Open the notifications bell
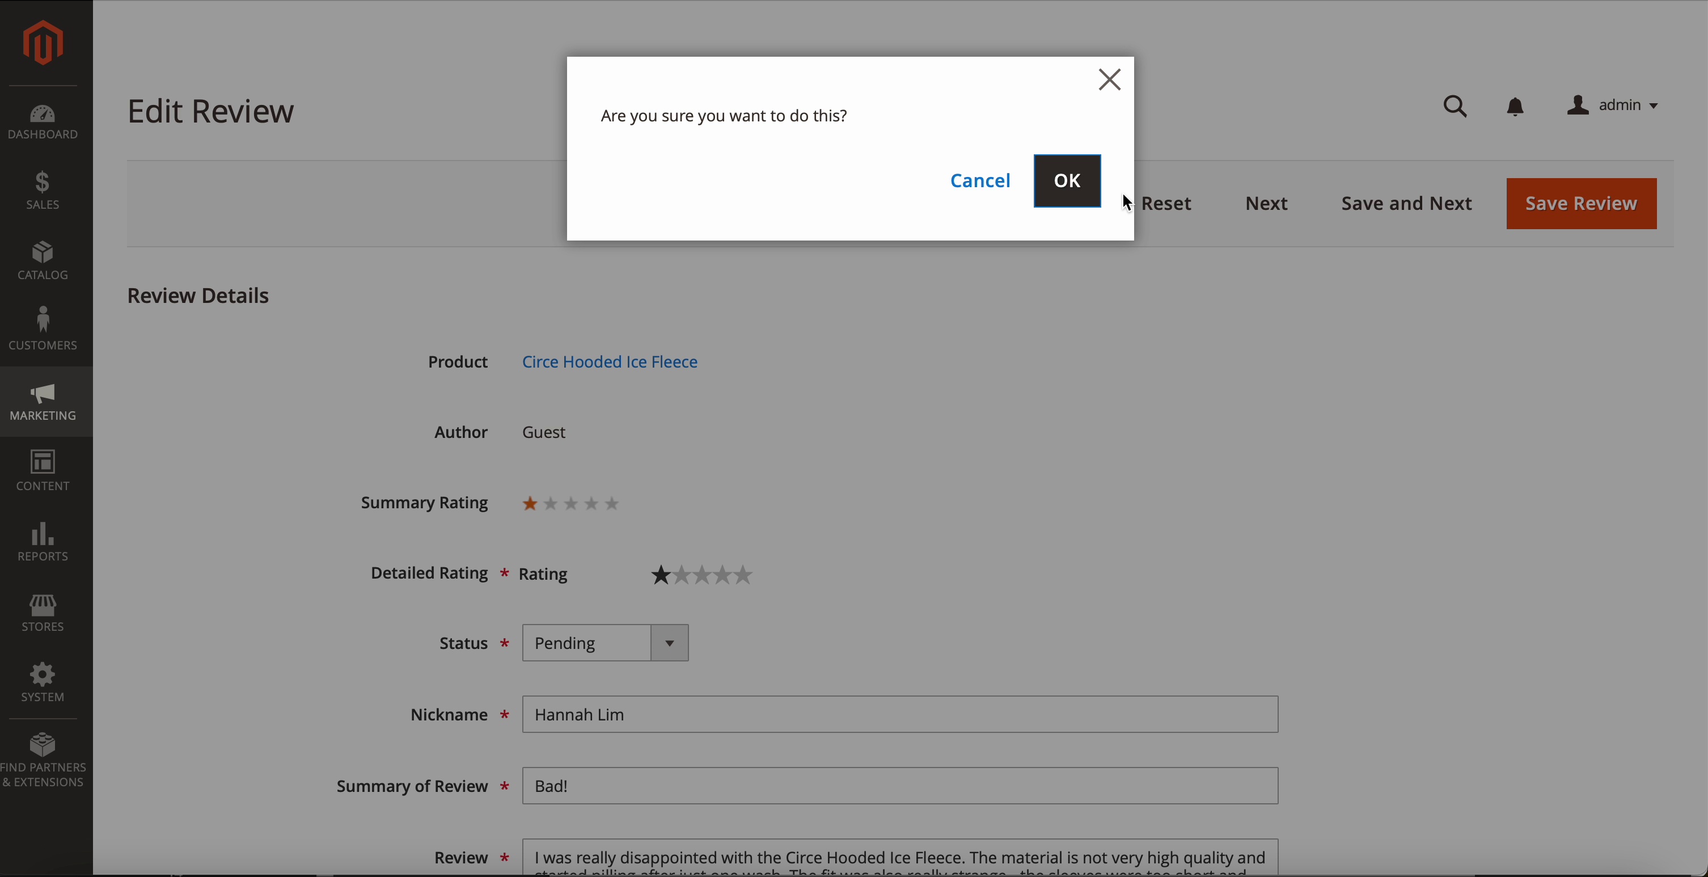Screen dimensions: 1708x877 tap(1515, 106)
